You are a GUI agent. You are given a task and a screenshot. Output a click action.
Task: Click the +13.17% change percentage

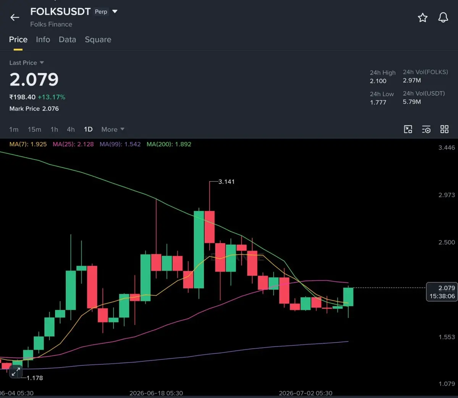coord(52,97)
